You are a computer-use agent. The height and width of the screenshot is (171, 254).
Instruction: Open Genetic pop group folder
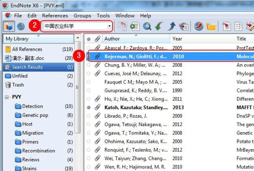pyautogui.click(x=43, y=115)
